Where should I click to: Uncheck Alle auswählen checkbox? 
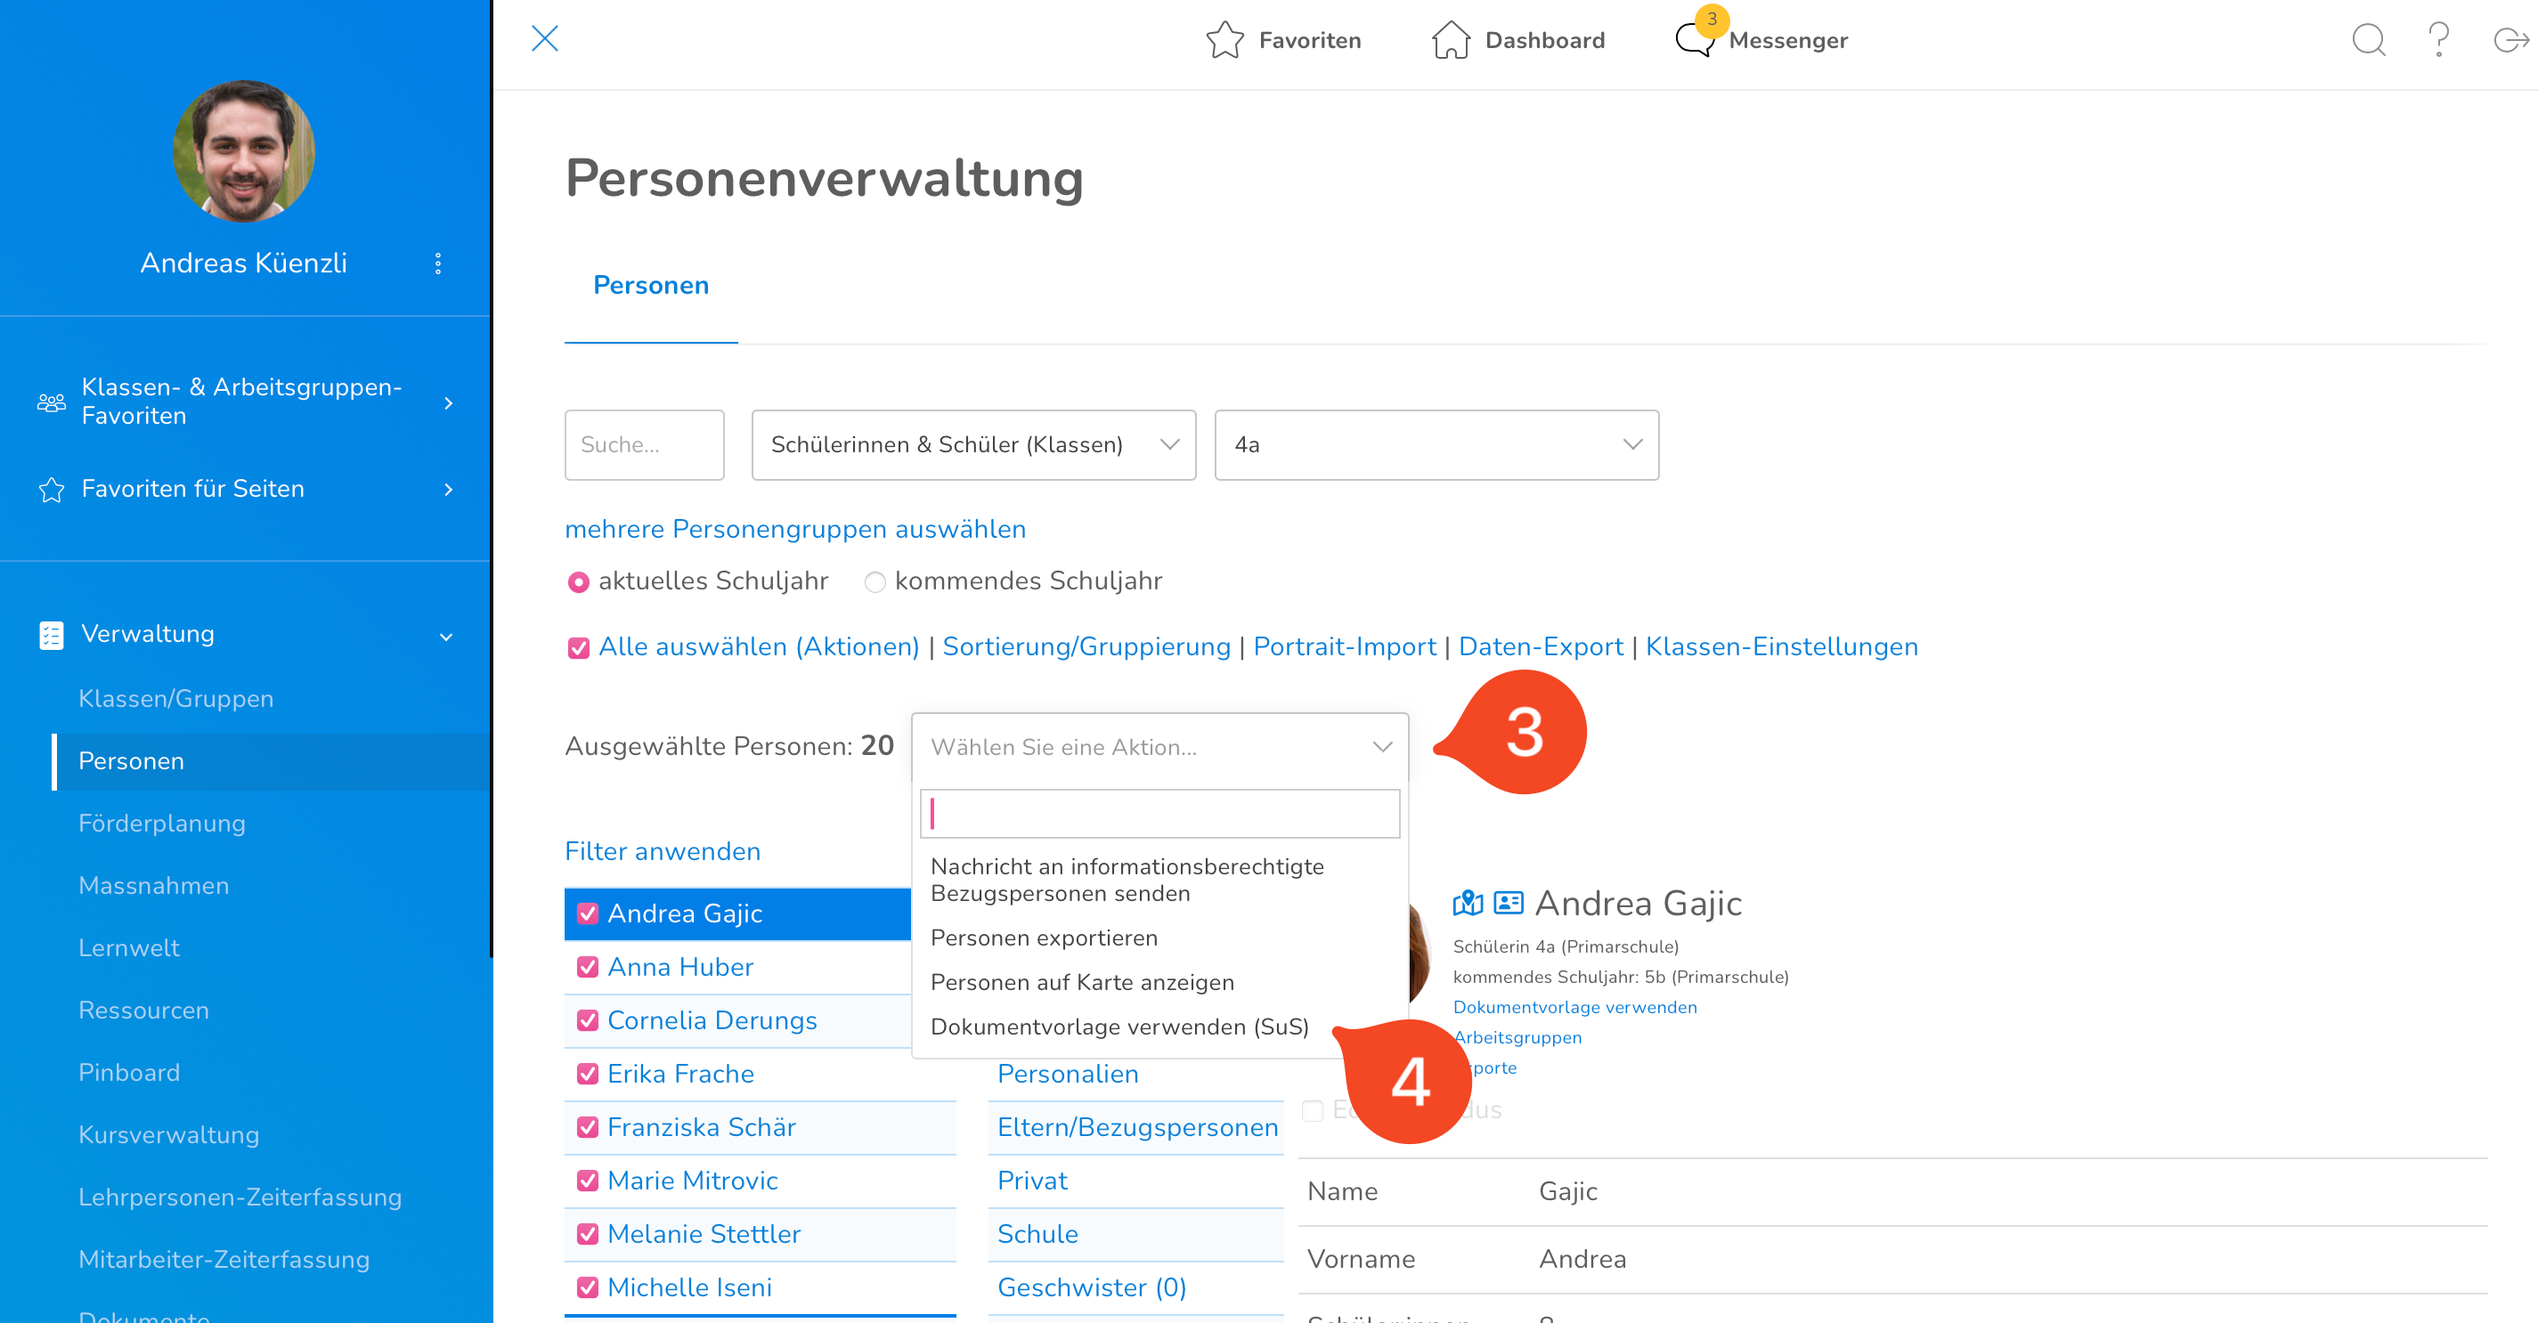578,647
